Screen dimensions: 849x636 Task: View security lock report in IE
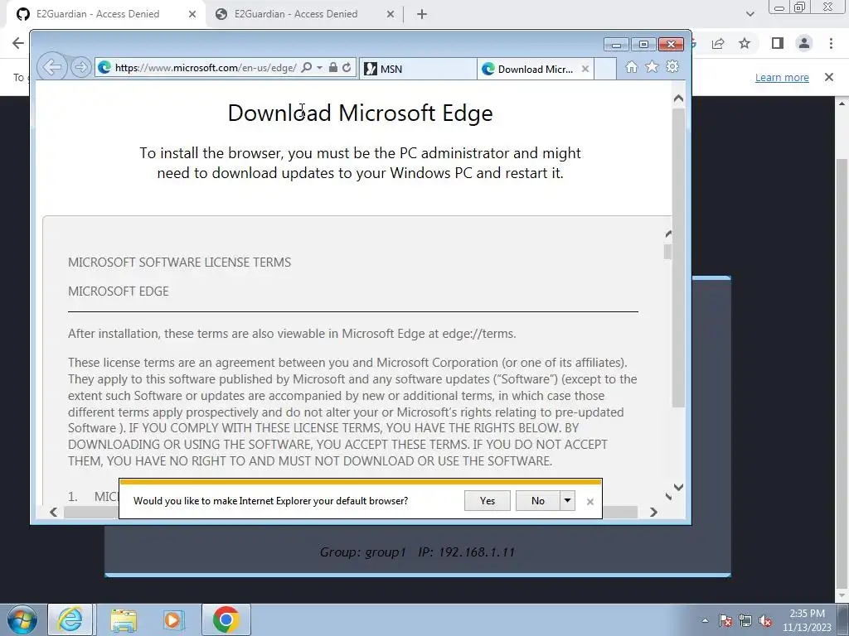tap(333, 68)
